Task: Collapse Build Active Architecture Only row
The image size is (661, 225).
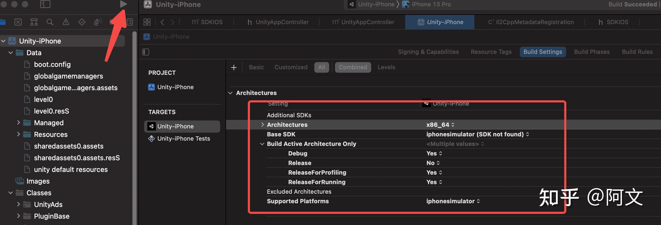Action: [262, 144]
